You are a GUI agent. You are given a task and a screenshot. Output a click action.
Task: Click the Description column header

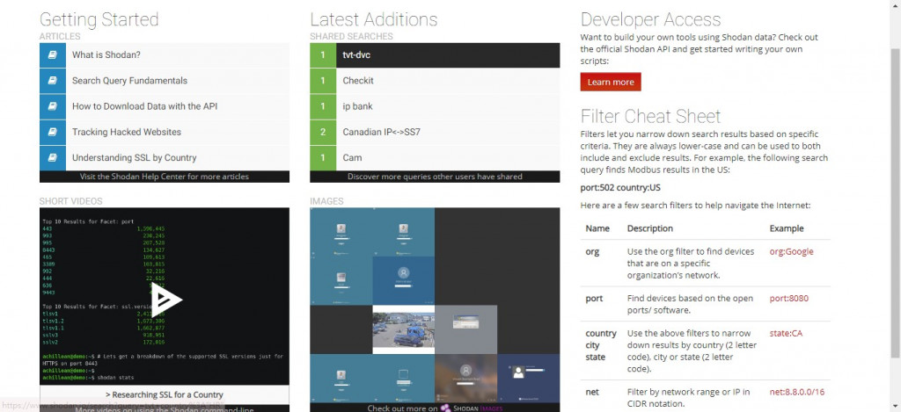(x=650, y=228)
